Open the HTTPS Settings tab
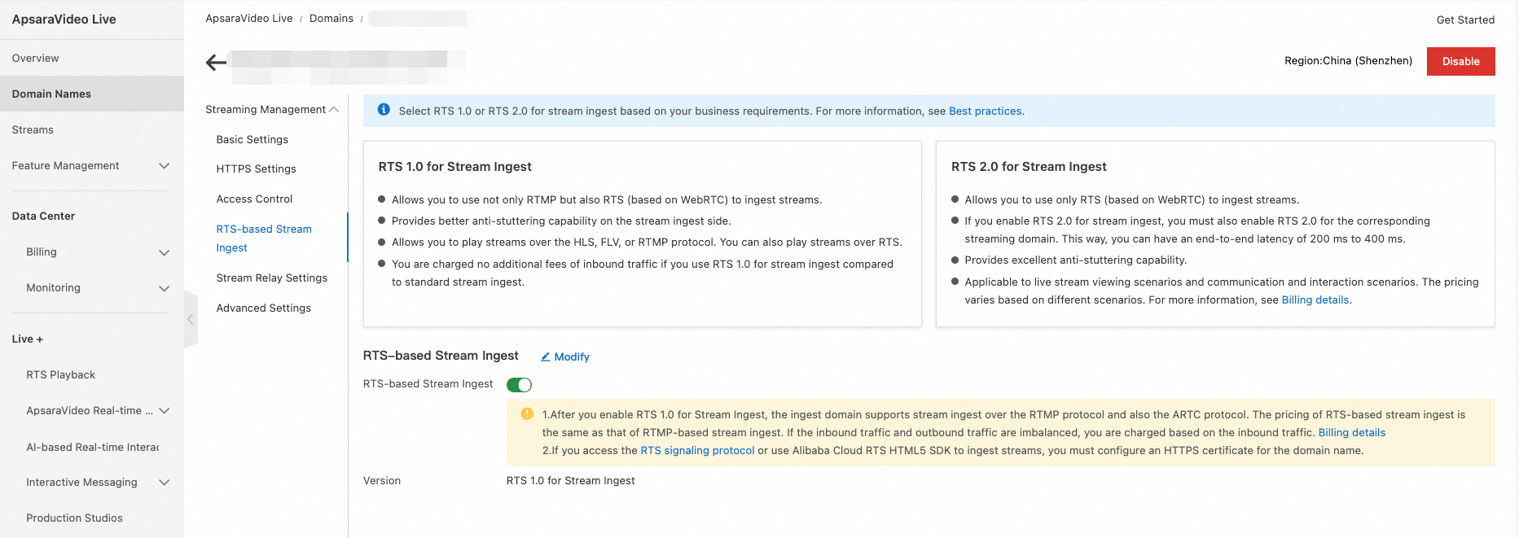 coord(256,169)
